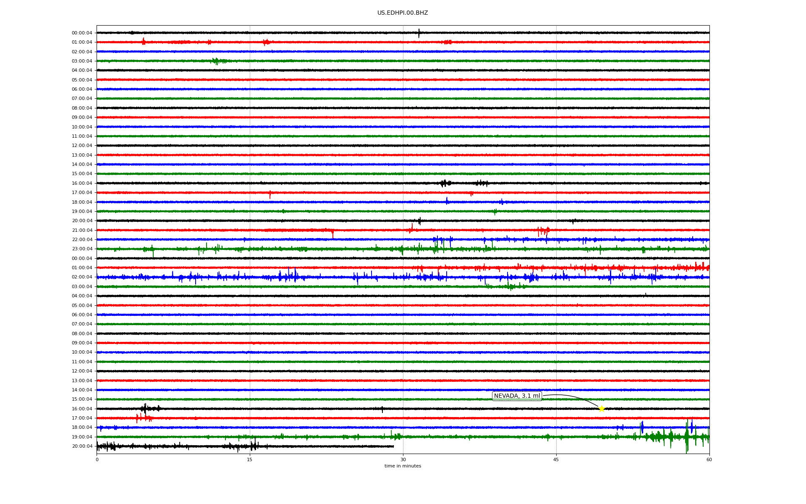Click the end of the partial last black trace

[x=393, y=446]
